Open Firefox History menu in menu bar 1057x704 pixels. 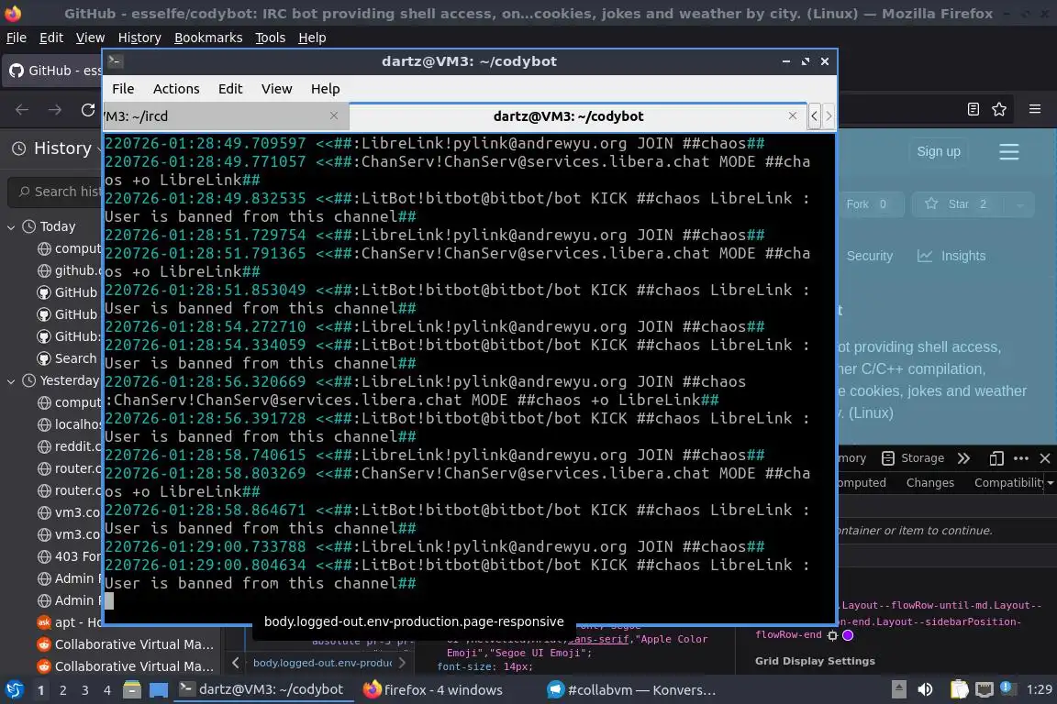click(139, 38)
